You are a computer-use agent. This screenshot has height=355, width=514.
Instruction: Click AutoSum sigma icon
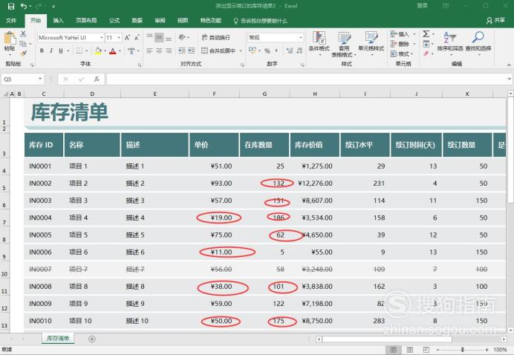[x=426, y=33]
